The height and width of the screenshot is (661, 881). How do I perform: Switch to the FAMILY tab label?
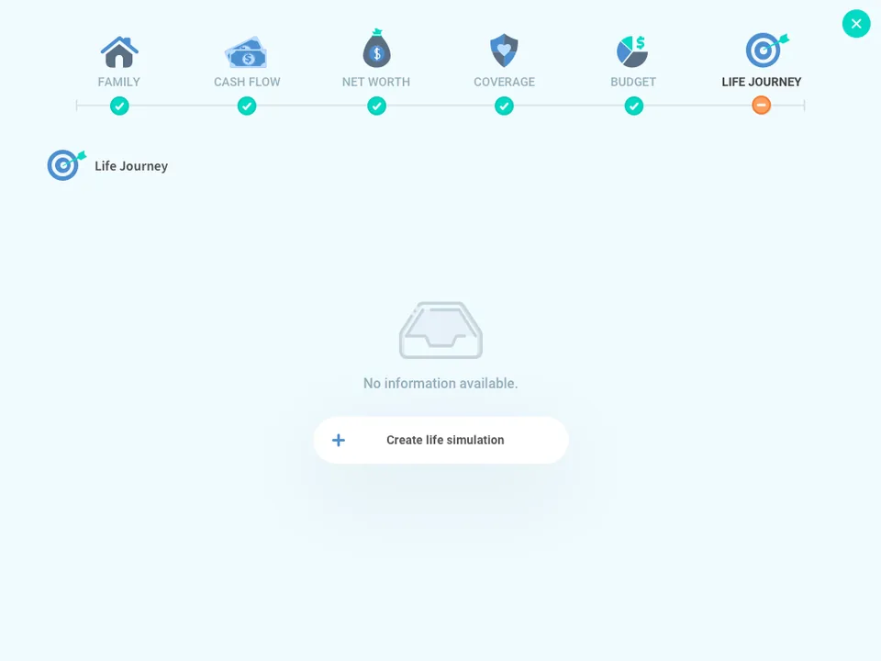click(x=119, y=82)
